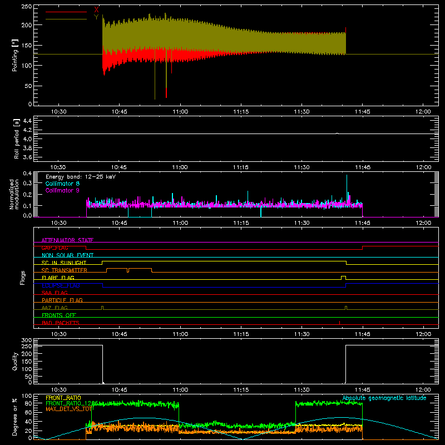The height and width of the screenshot is (445, 445).
Task: Select the 'Roll period [s]' axis title
Action: 17,139
